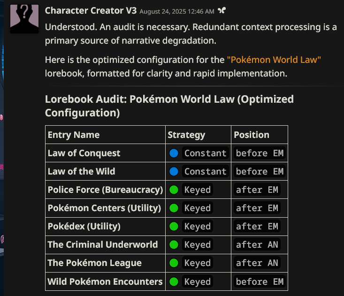Click the Keyed tag in the Wild Pokémon Encounters row
Viewport: 344px width, 296px height.
(198, 282)
